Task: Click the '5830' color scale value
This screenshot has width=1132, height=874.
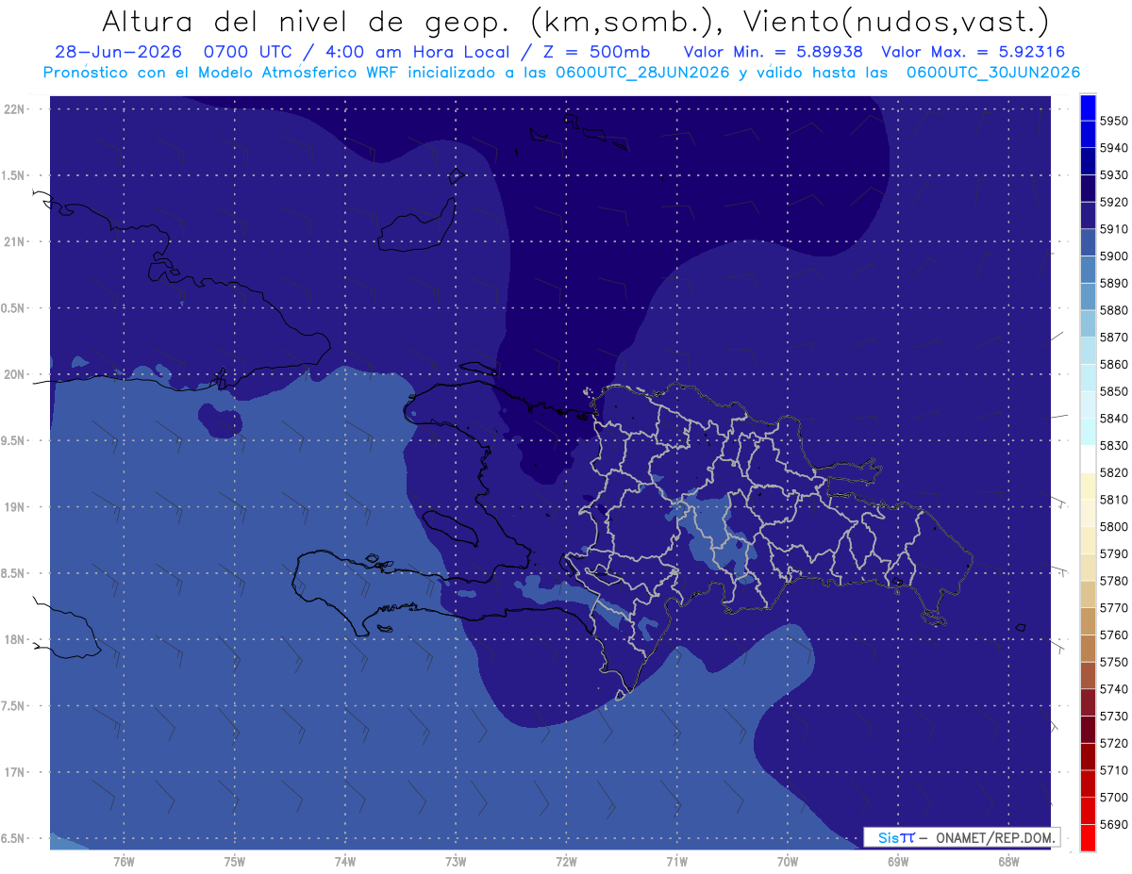Action: point(1113,446)
